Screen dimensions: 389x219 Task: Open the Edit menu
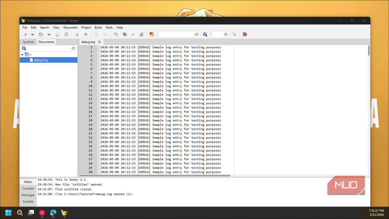coord(33,28)
